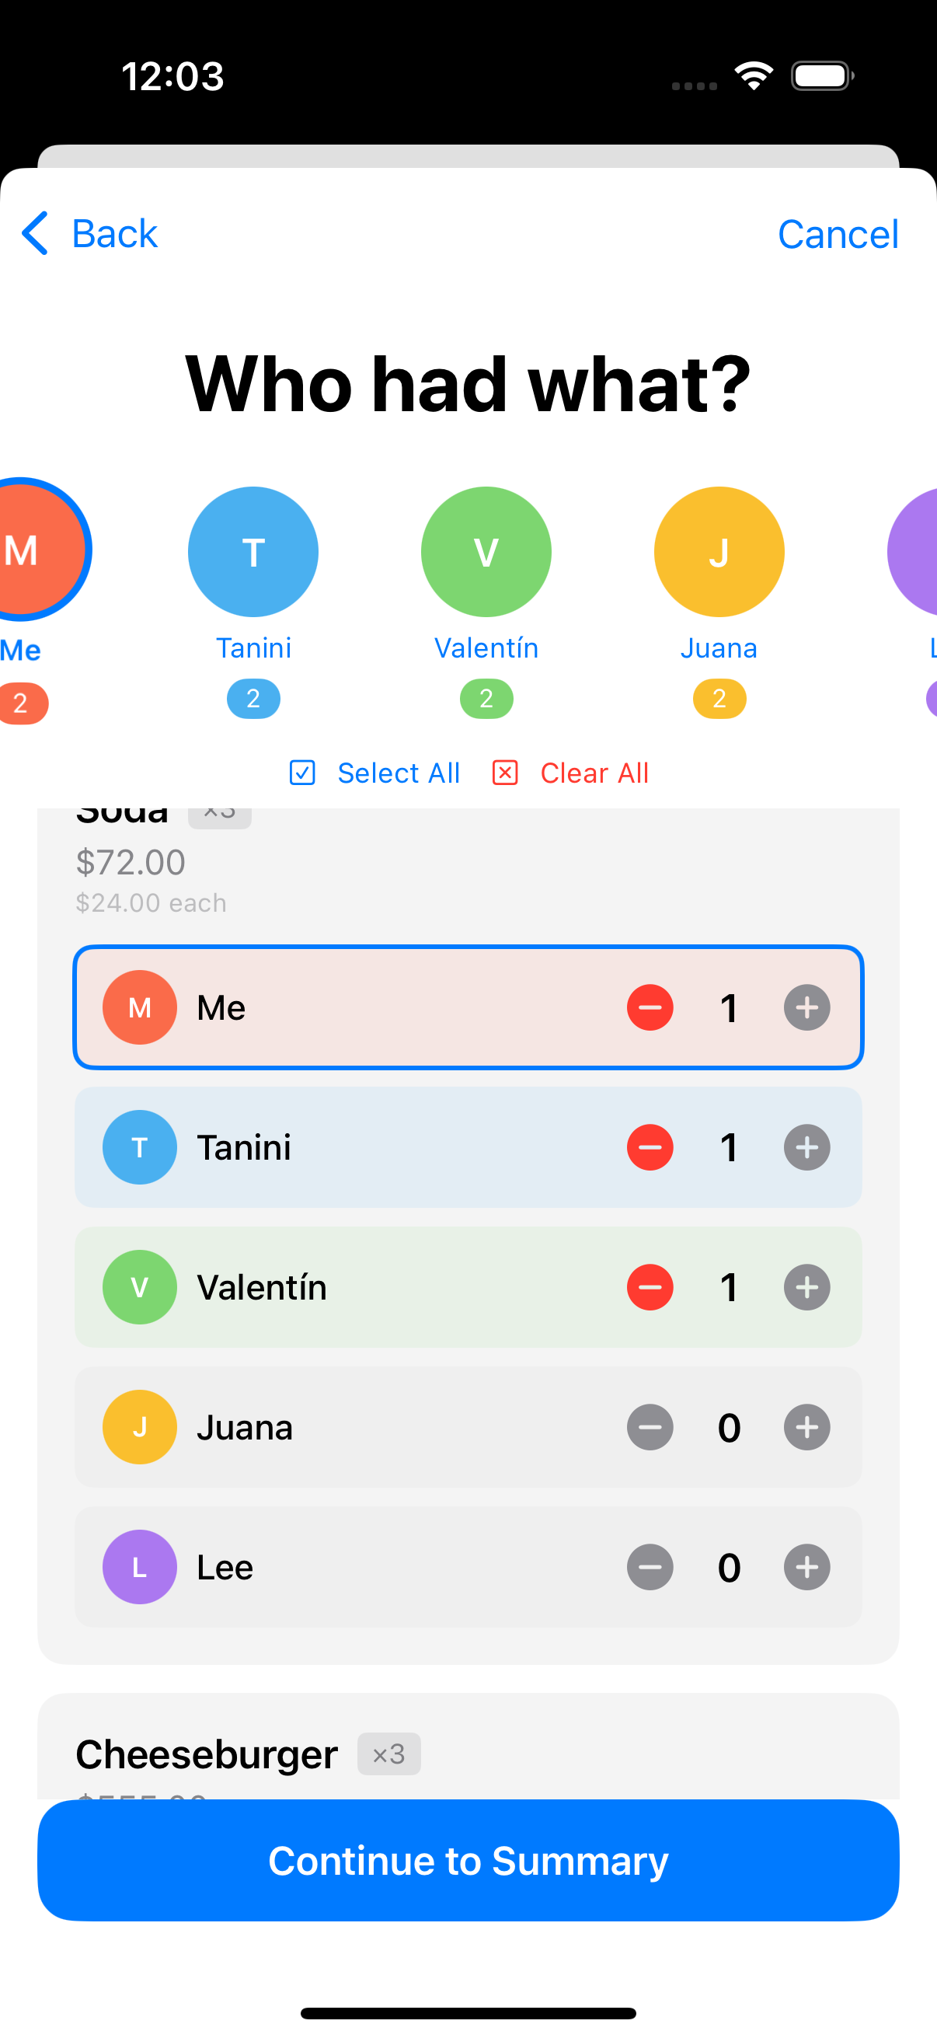The width and height of the screenshot is (937, 2038).
Task: Add one soda to Juana
Action: (x=806, y=1427)
